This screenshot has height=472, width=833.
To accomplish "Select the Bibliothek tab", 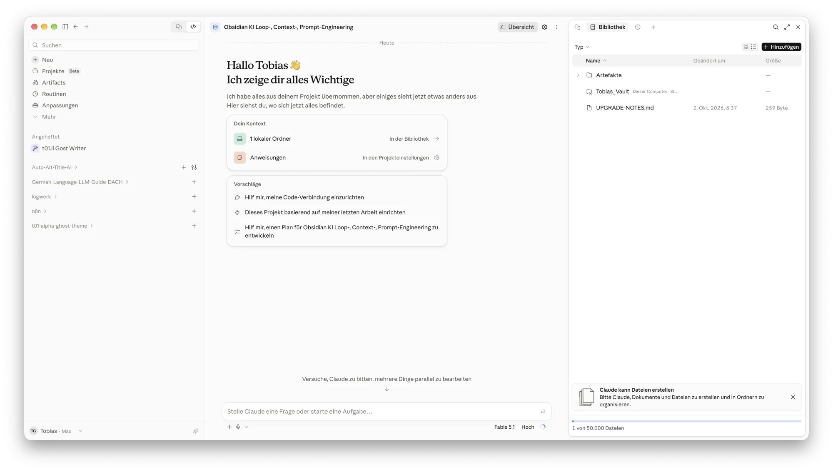I will click(x=608, y=27).
